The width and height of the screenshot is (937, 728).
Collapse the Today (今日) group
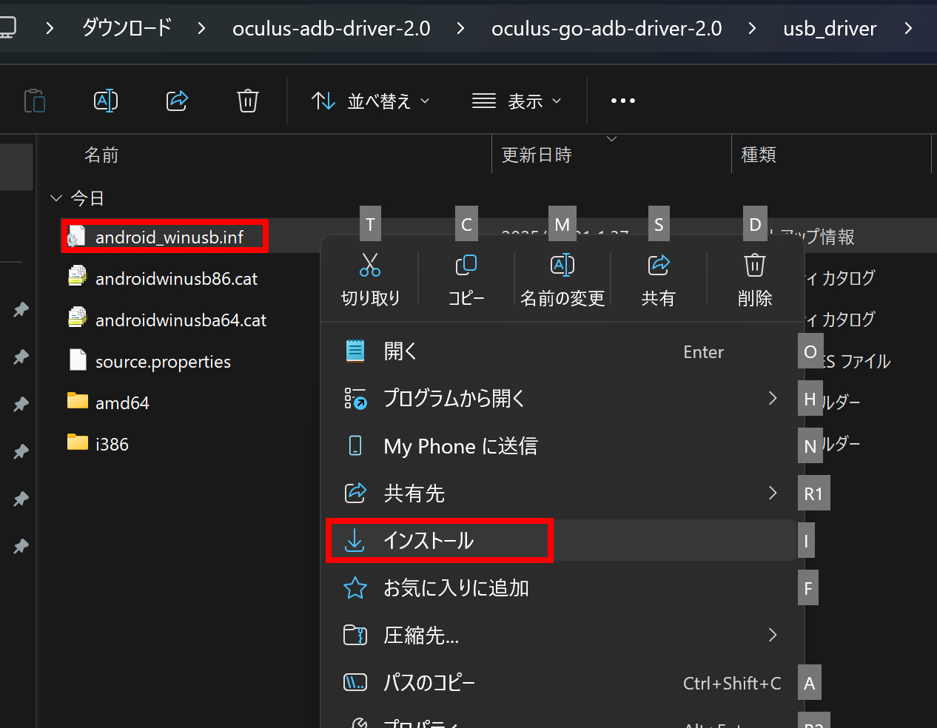[x=56, y=198]
